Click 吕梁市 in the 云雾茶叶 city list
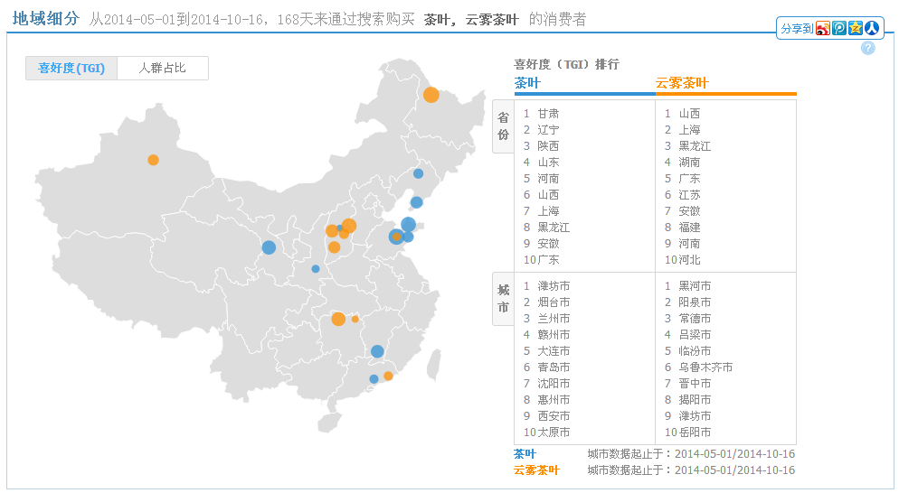 click(x=695, y=334)
